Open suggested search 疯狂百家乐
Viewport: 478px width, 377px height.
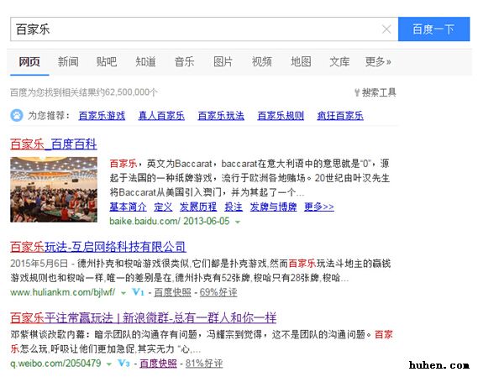point(340,116)
